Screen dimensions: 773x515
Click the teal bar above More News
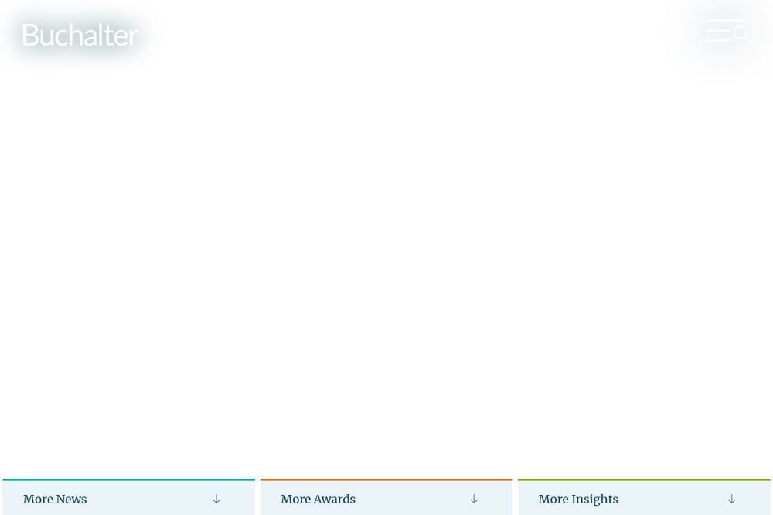128,479
